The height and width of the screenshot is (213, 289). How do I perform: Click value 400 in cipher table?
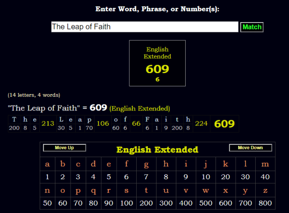click(x=186, y=203)
